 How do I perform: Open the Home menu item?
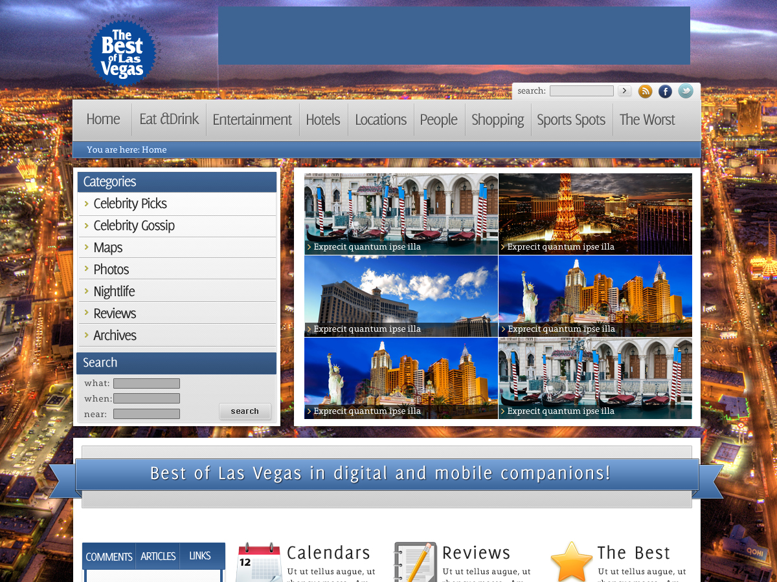click(103, 120)
